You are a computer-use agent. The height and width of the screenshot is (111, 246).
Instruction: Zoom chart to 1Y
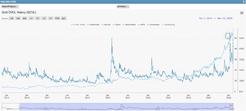[31, 18]
